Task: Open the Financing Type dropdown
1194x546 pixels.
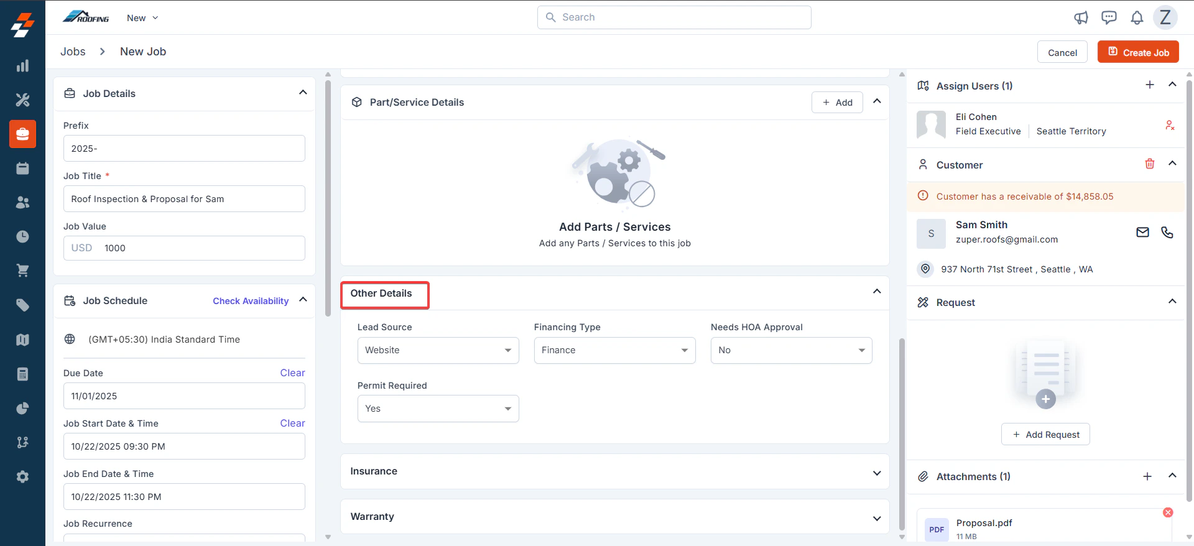Action: tap(614, 350)
